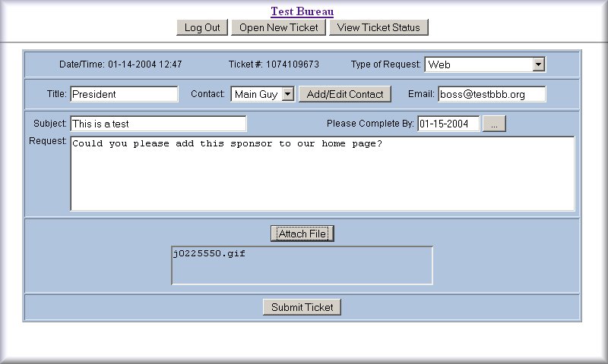Screen dimensions: 608x364
Task: Submit the ticket with Submit Ticket
Action: 302,307
